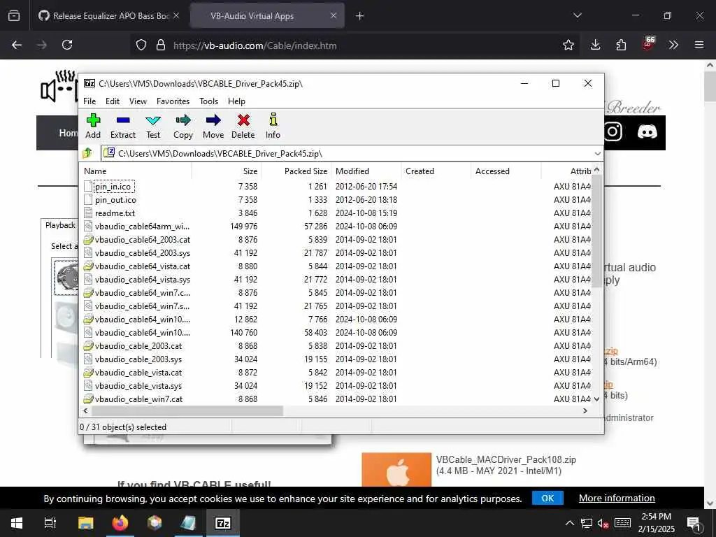Sort by the Packed Size column
716x537 pixels.
(x=296, y=171)
